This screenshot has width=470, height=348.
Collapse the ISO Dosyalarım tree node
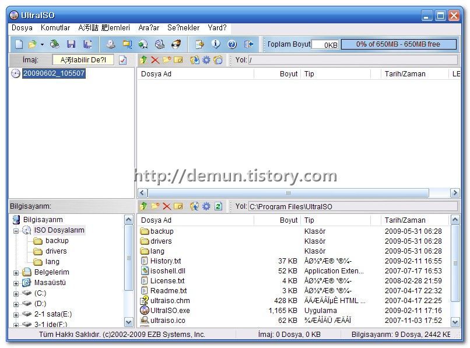(x=16, y=230)
